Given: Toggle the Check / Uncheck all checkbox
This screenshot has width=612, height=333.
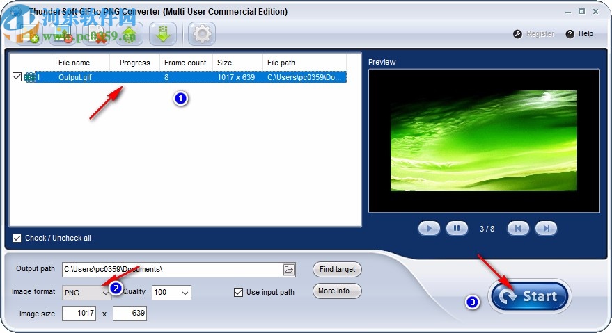Looking at the screenshot, I should coord(17,238).
